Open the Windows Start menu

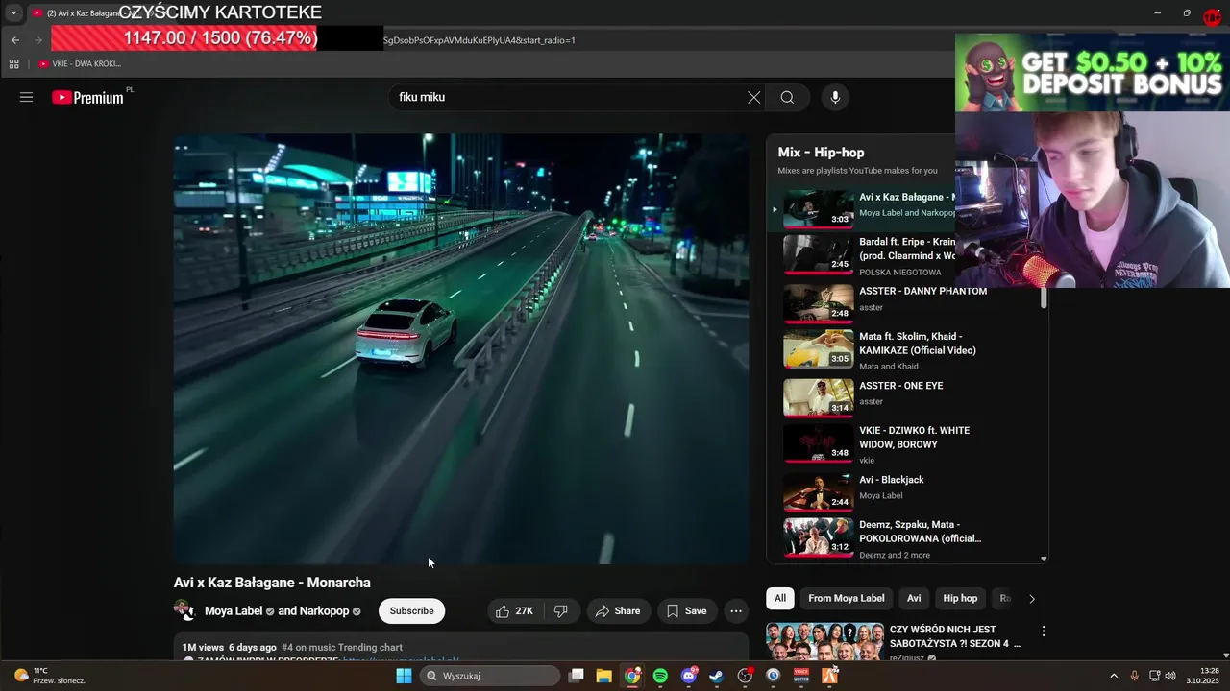coord(404,676)
